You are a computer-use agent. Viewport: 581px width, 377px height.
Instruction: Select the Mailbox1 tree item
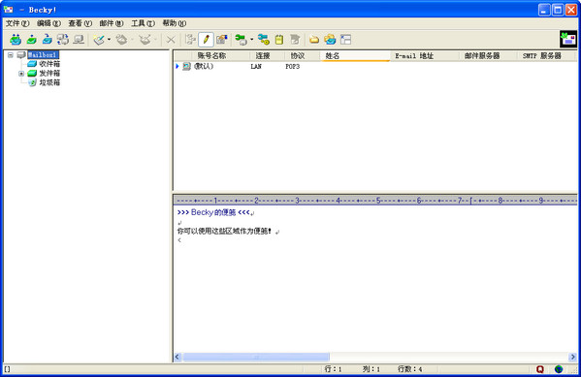pos(43,55)
